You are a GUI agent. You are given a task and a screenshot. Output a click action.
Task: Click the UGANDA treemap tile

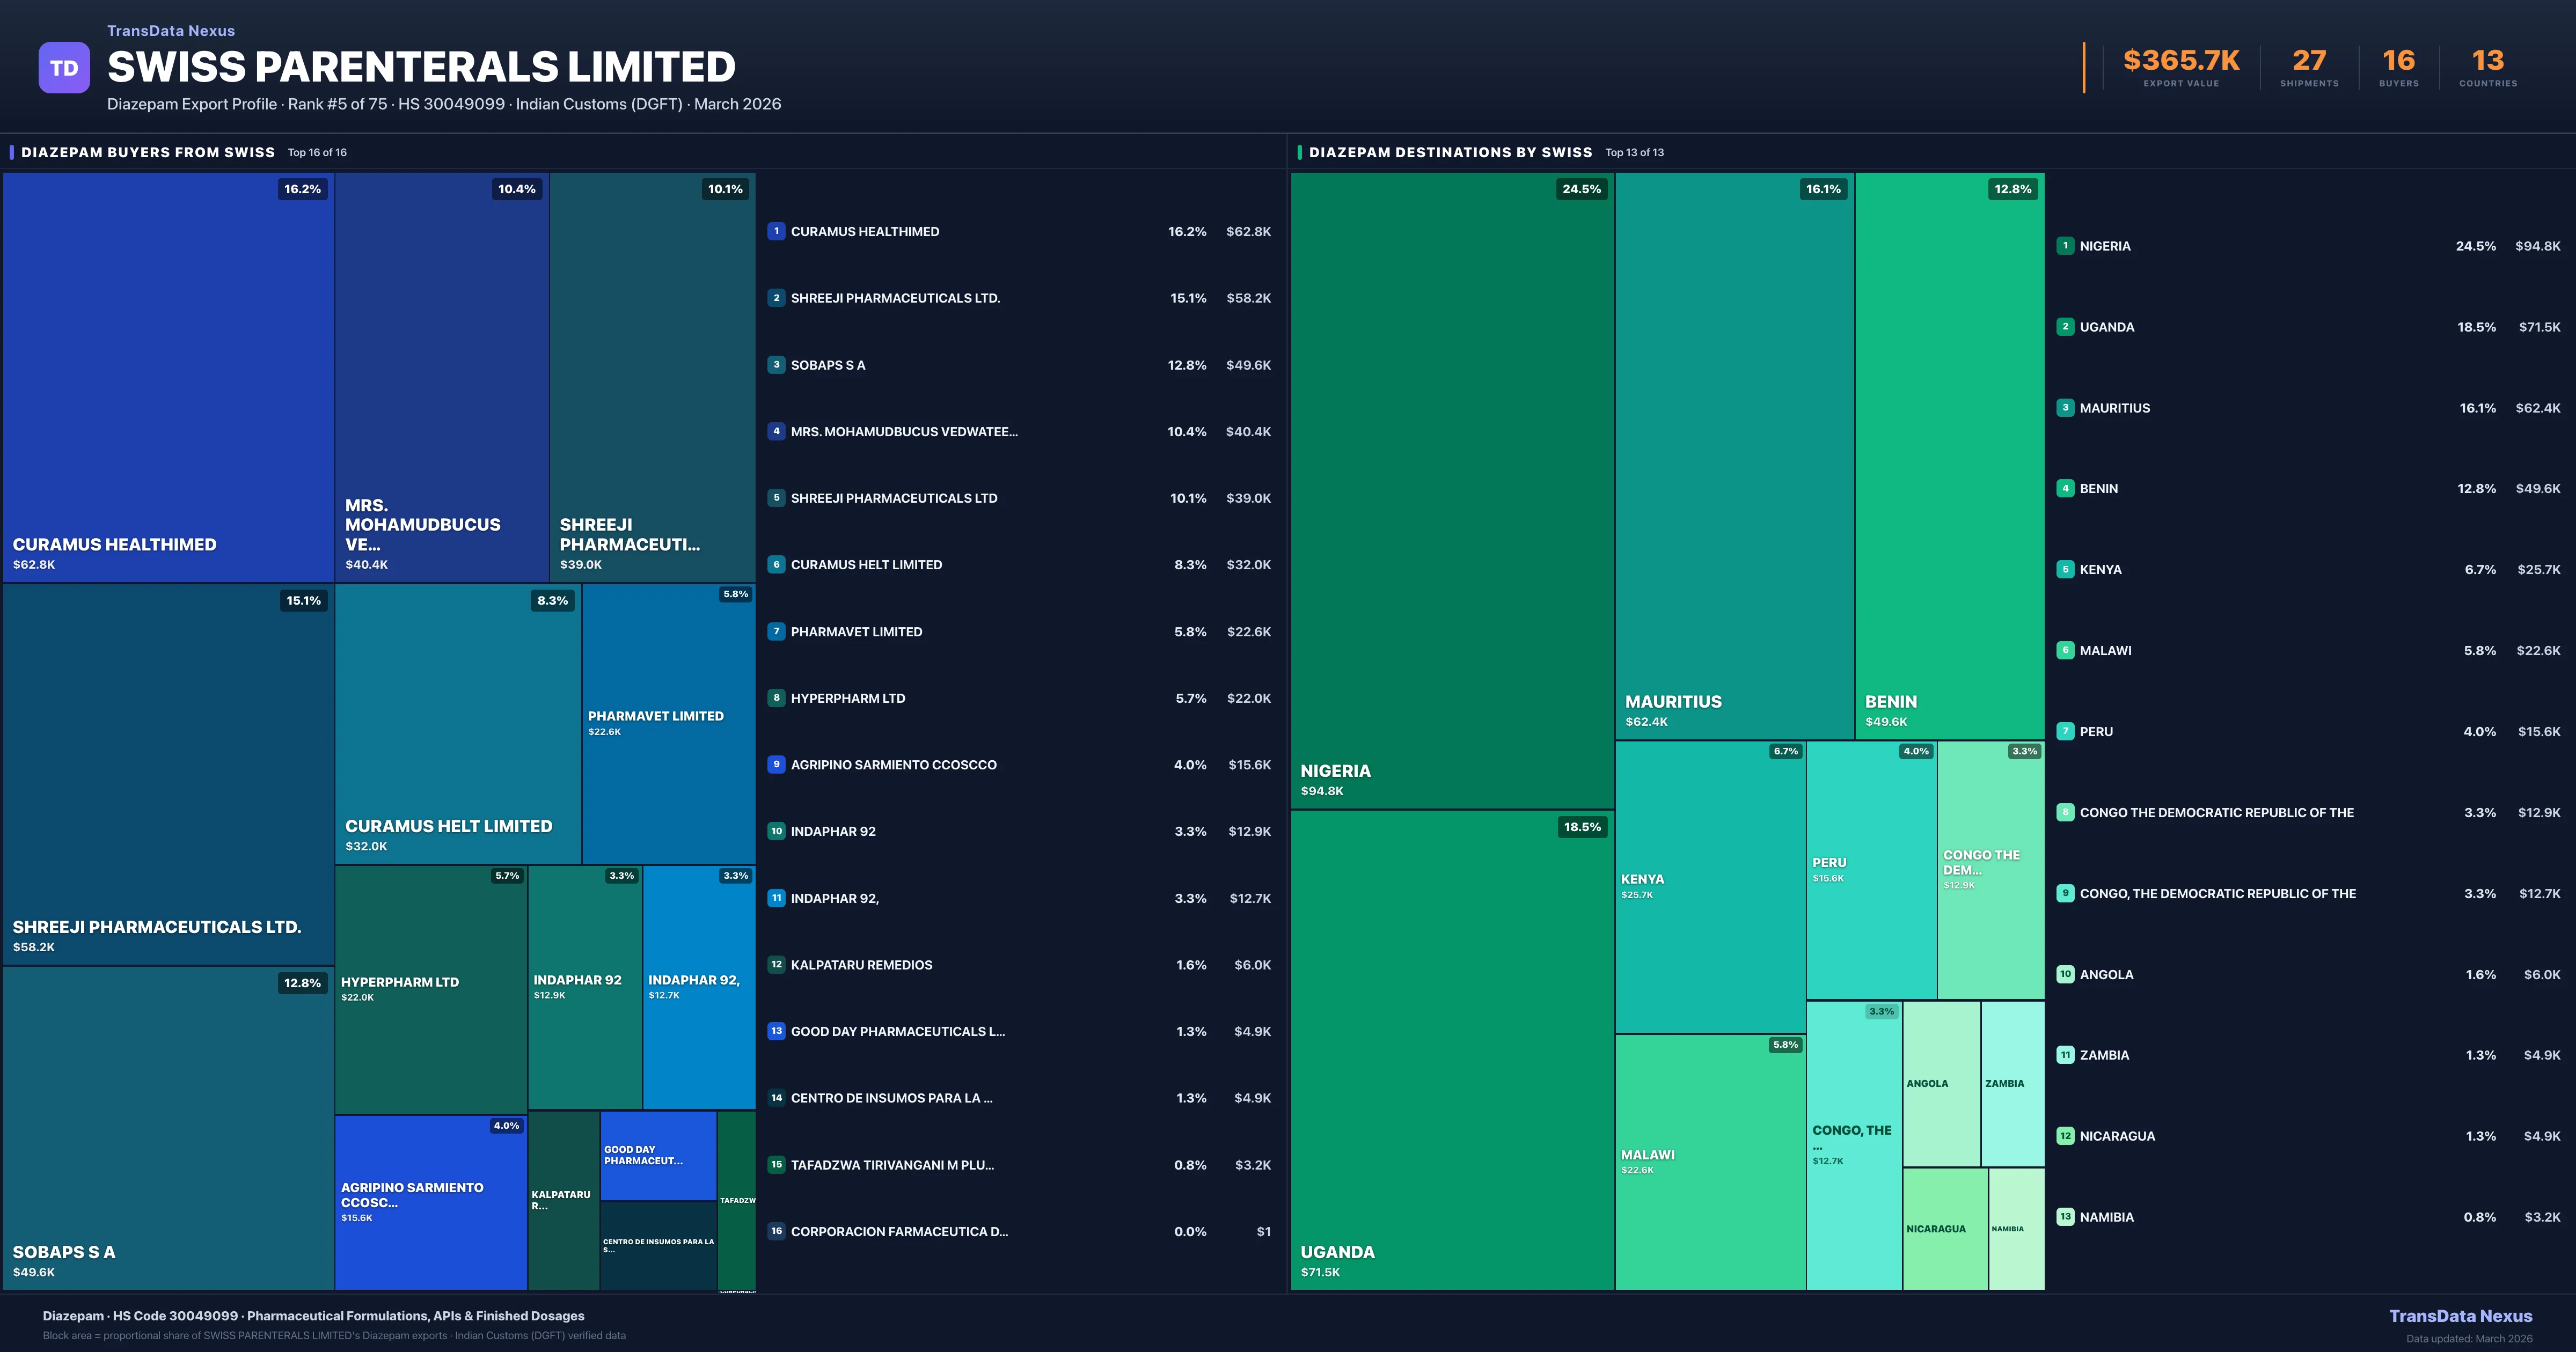(x=1452, y=1050)
